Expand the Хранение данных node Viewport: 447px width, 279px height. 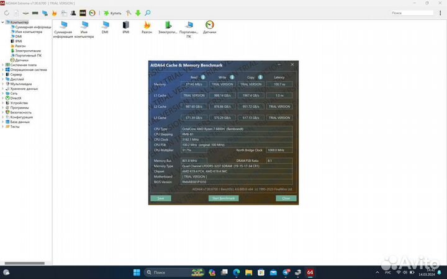(x=2, y=89)
